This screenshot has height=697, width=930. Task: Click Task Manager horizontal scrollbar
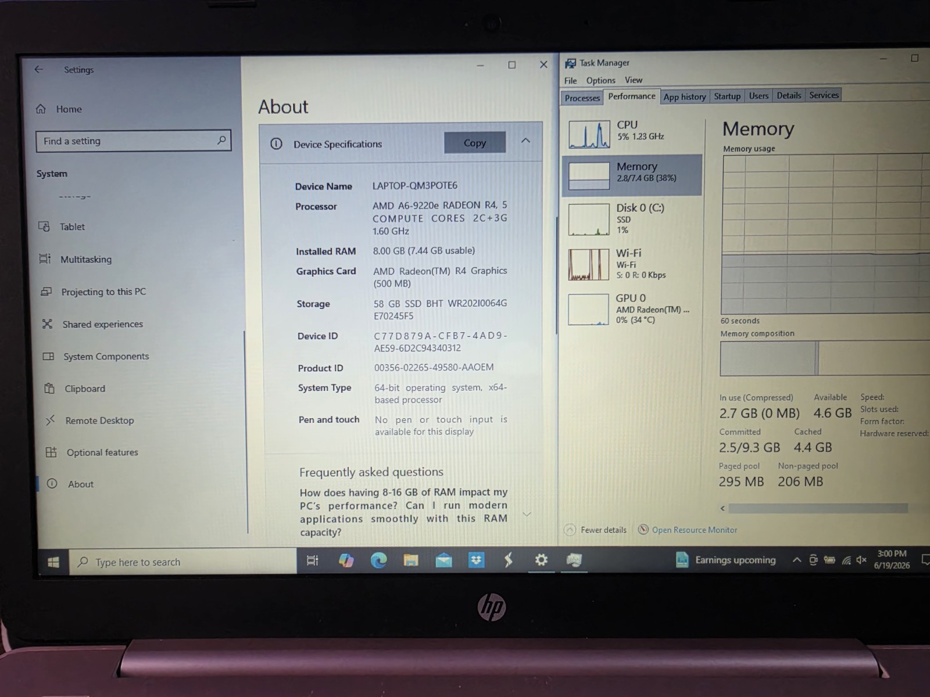818,508
